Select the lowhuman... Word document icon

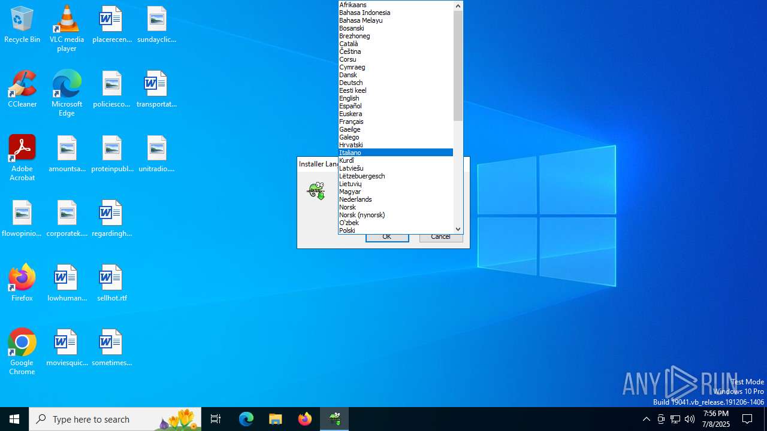67,284
